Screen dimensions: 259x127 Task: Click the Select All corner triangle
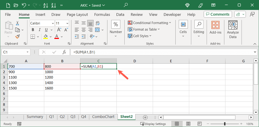[5, 61]
